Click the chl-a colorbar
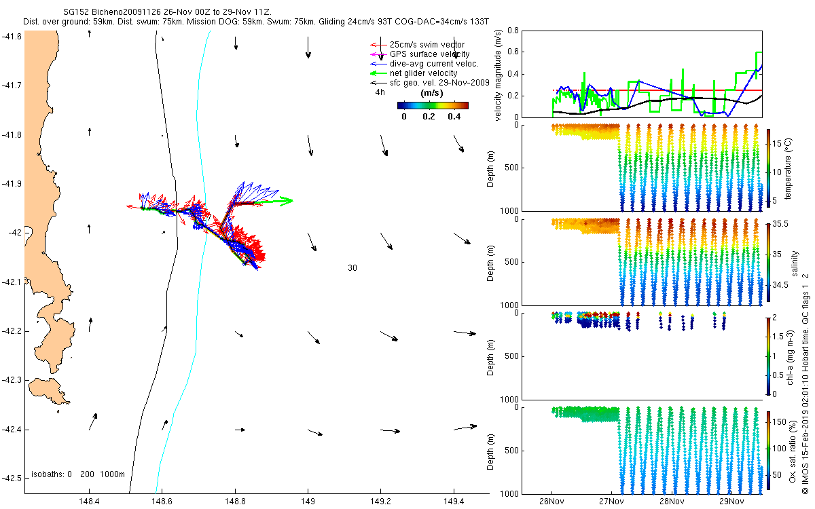Viewport: 815px width, 509px height. click(768, 356)
